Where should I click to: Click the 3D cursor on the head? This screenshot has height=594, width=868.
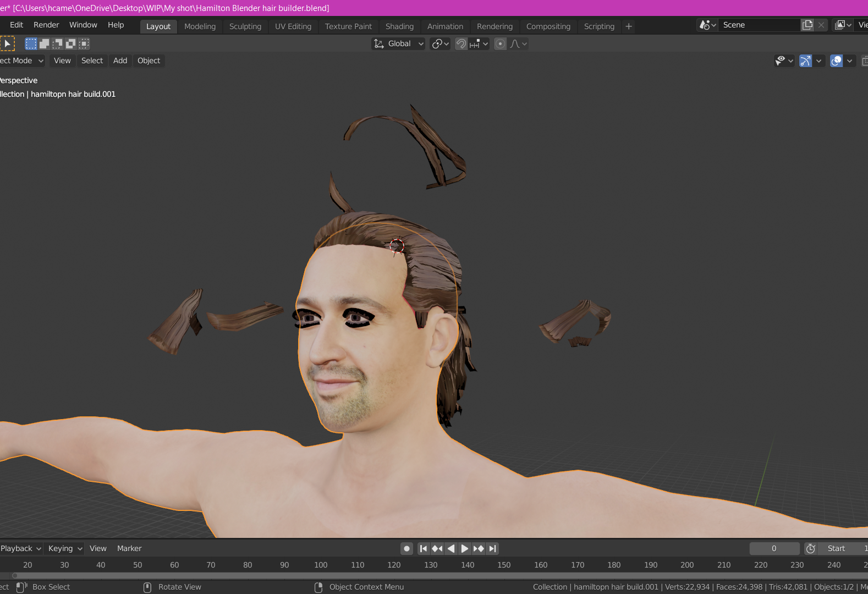[x=397, y=246]
